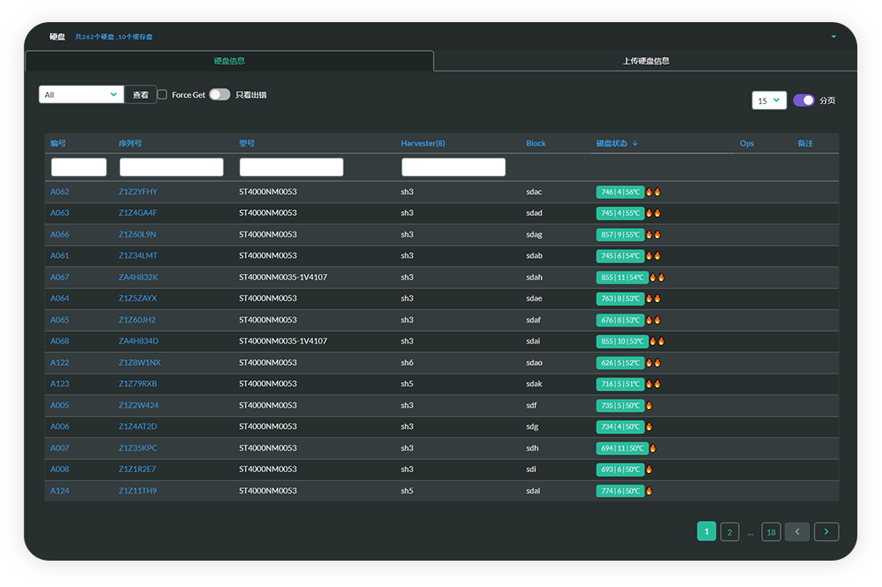Click the status badge 855|11|54℃
Screen dimensions: 882x587
point(622,277)
